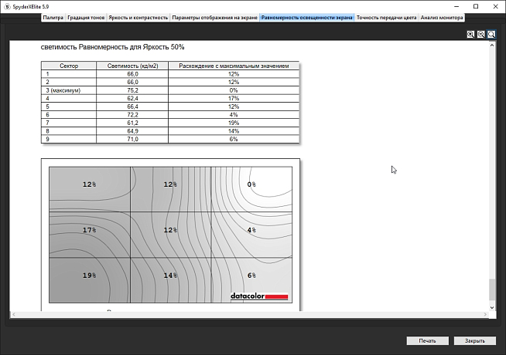The image size is (506, 355).
Task: Switch to the Анализ монитора tab
Action: pyautogui.click(x=442, y=16)
